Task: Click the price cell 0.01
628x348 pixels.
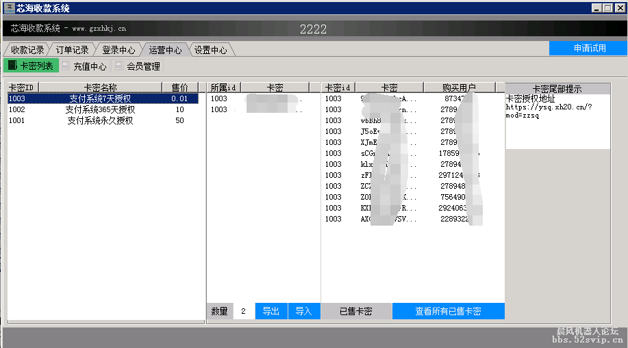Action: pos(179,98)
